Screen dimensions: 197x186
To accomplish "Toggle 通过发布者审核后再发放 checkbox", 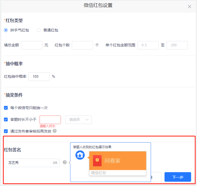I will 6,131.
